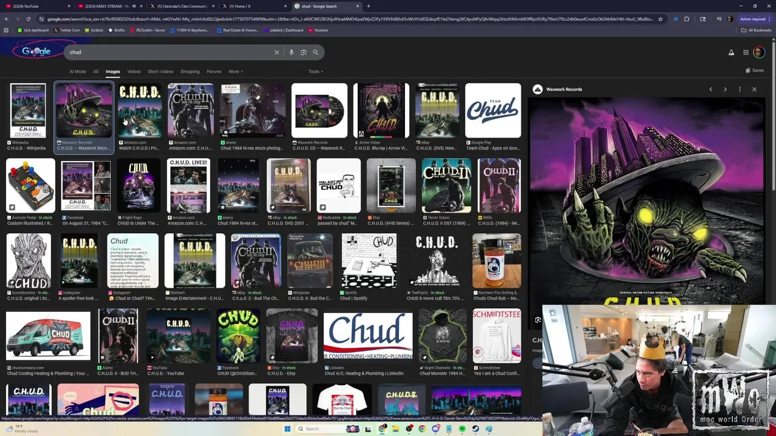Open three-dot options in preview panel

[740, 90]
